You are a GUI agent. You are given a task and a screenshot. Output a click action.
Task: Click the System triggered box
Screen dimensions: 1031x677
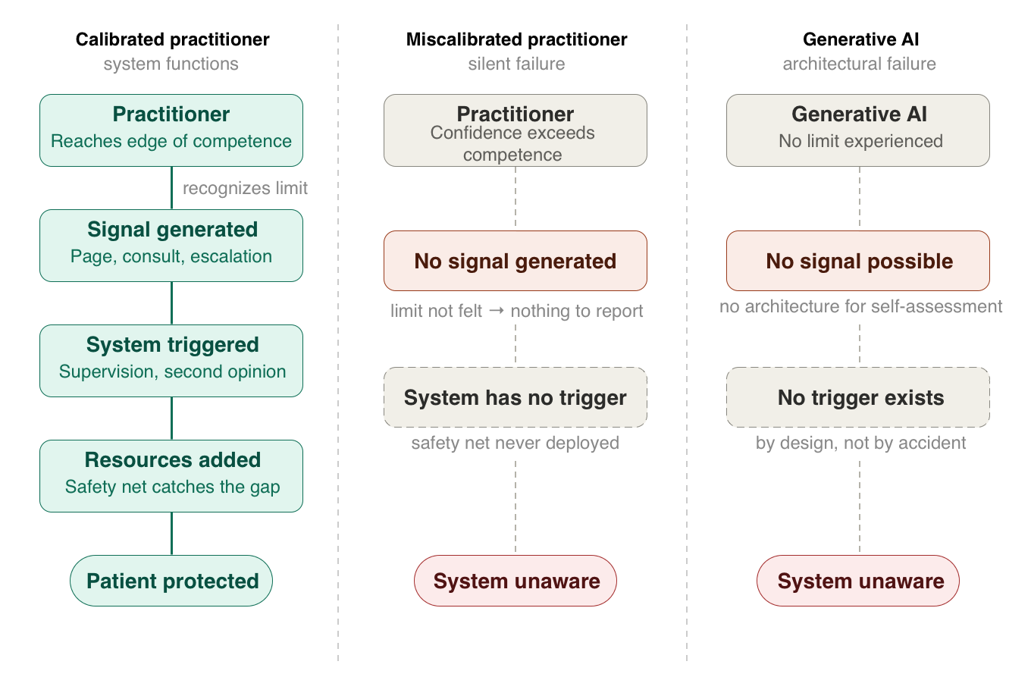[171, 361]
